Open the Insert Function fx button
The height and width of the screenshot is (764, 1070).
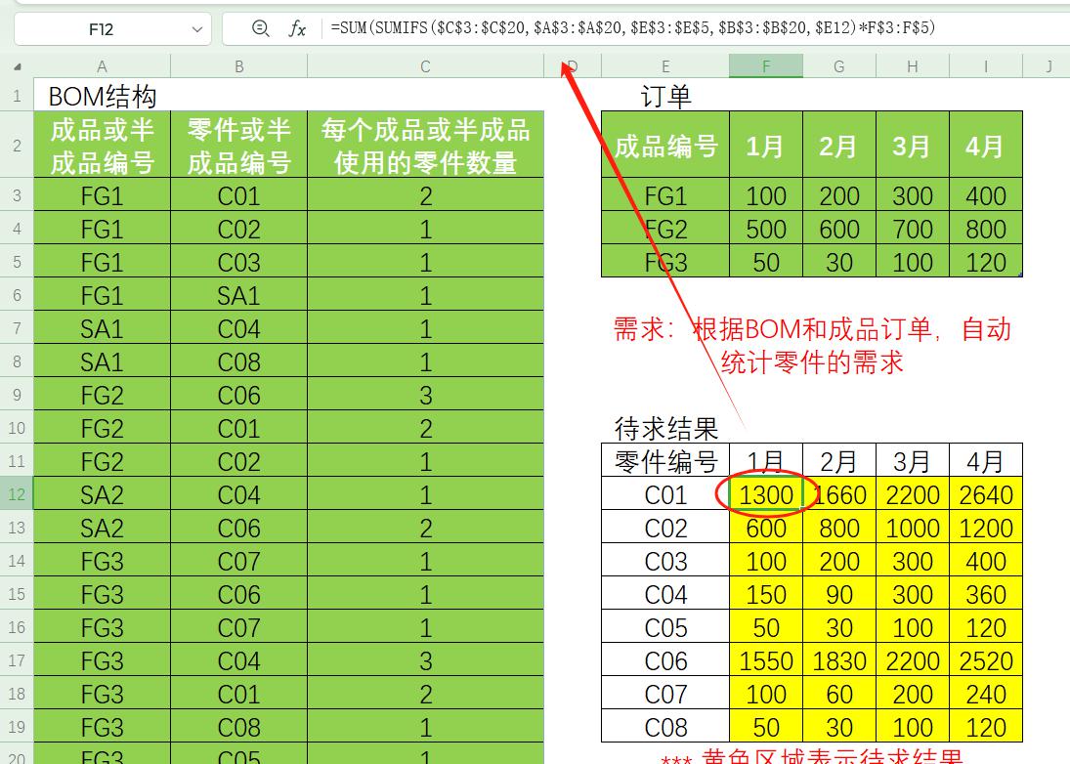point(297,28)
